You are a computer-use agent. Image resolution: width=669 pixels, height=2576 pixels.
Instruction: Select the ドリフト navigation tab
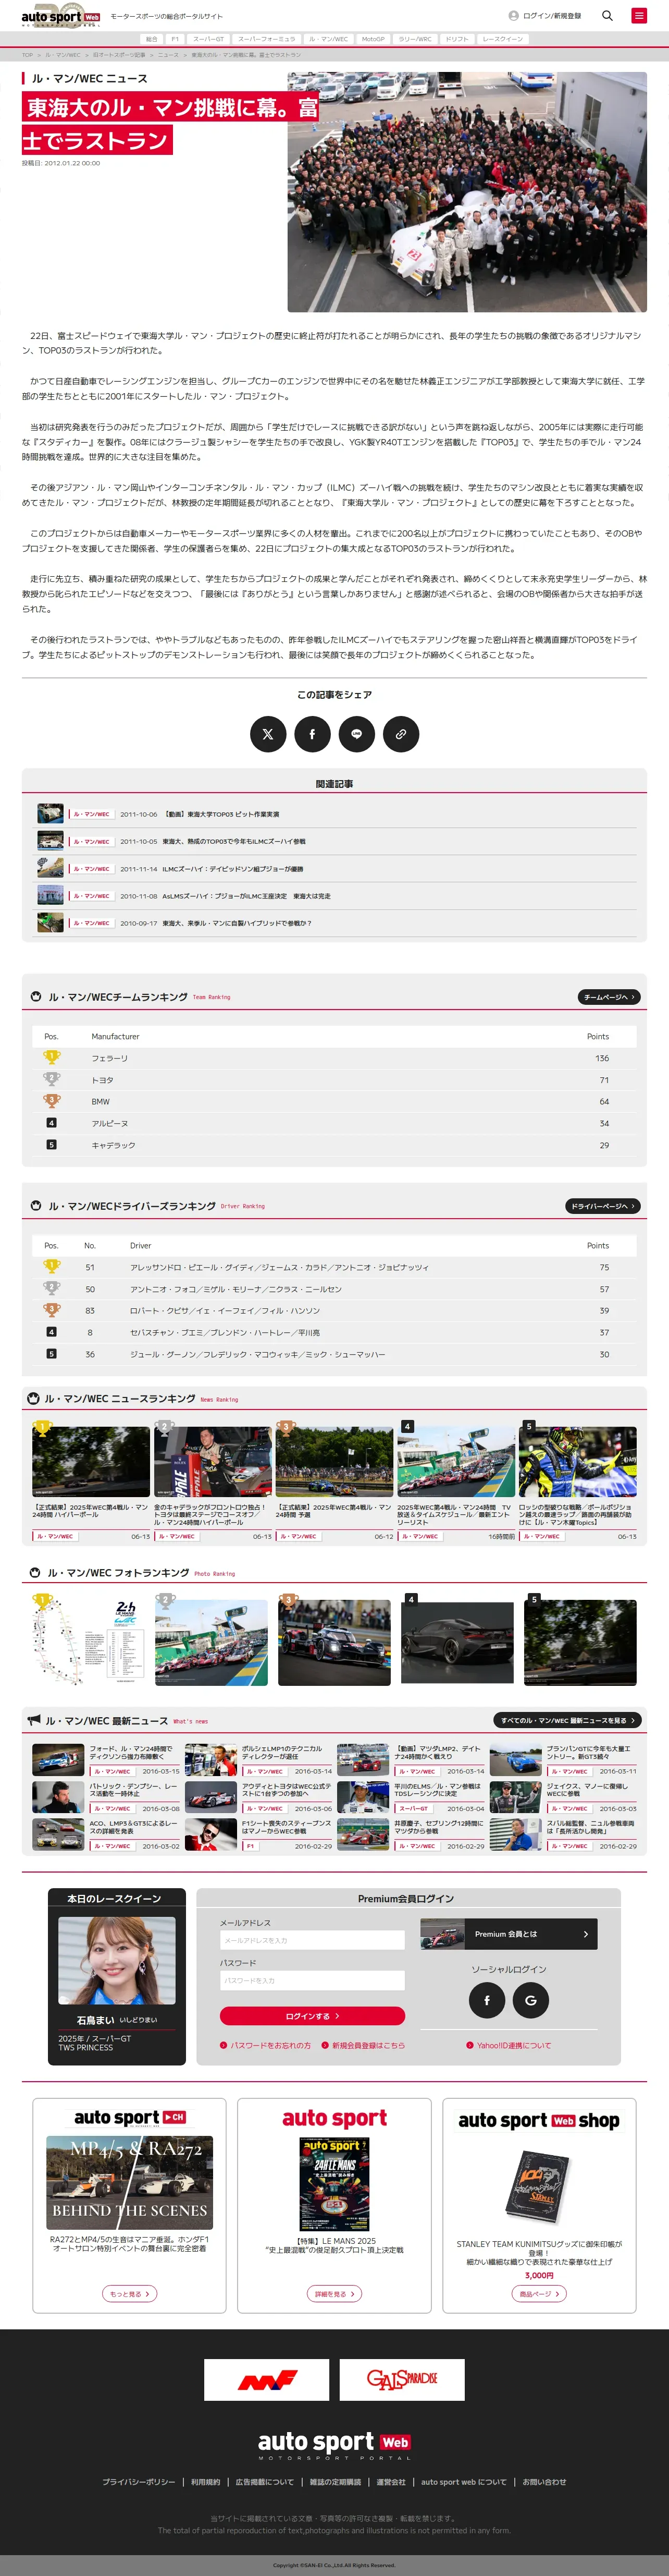coord(457,39)
